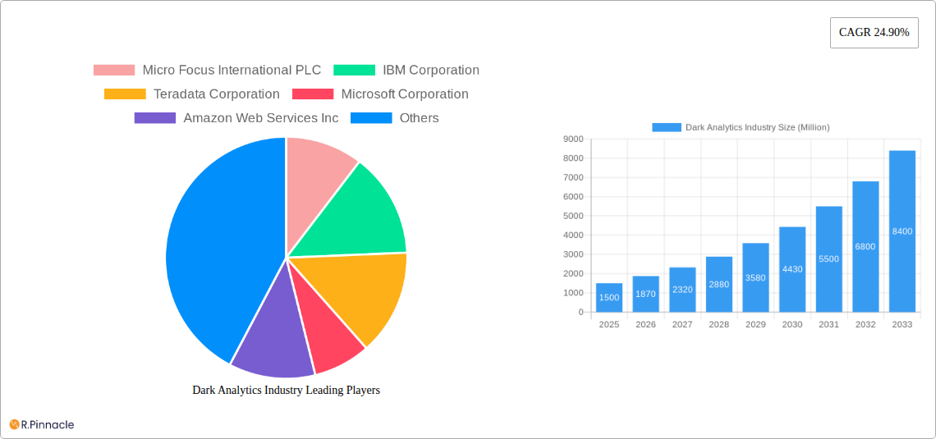Click the 2032 bar labeled 6800
The height and width of the screenshot is (439, 936).
[x=865, y=246]
